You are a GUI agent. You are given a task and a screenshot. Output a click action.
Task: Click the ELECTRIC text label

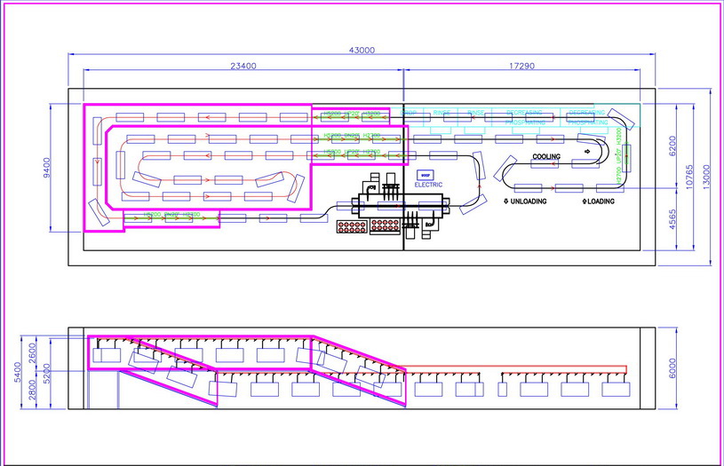point(429,185)
